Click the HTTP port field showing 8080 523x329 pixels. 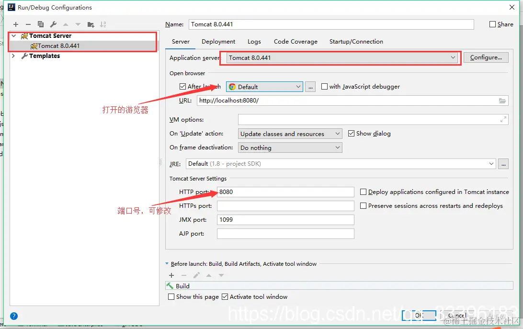(285, 192)
